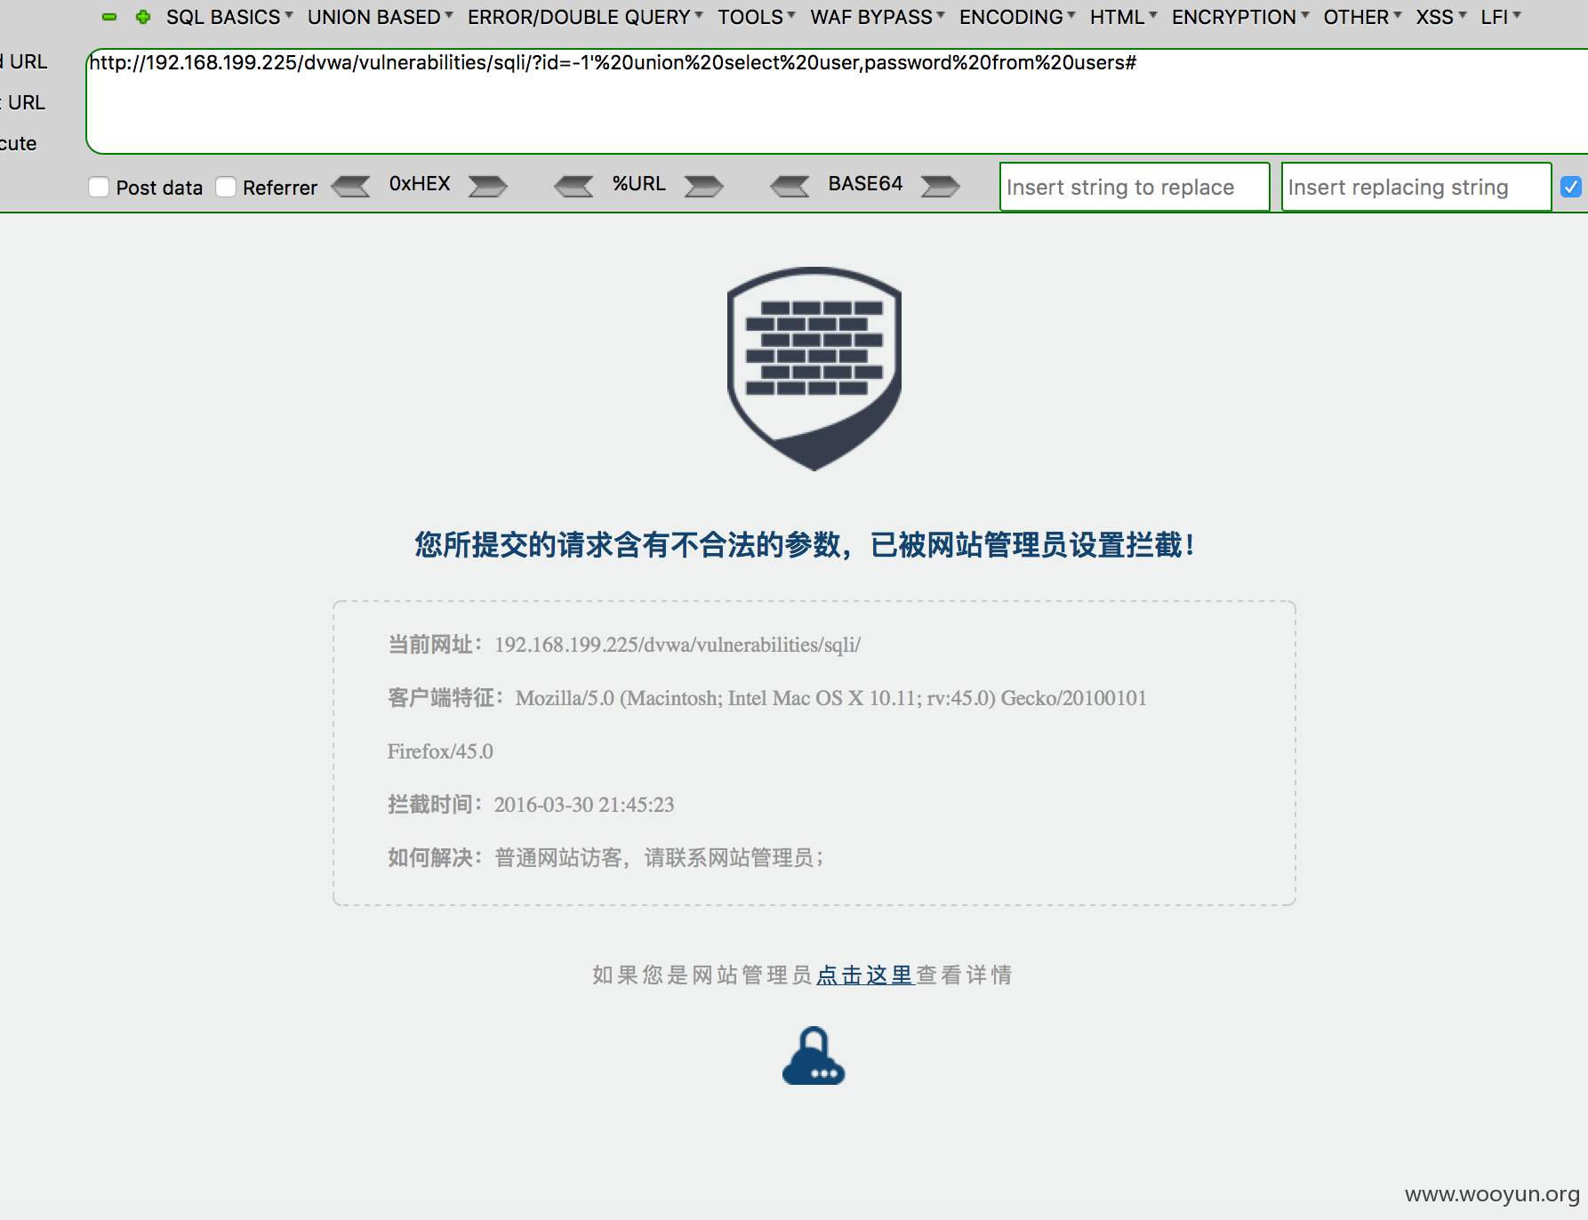
Task: Click the 2016-03-30 21:45:23 timestamp
Action: 584,805
